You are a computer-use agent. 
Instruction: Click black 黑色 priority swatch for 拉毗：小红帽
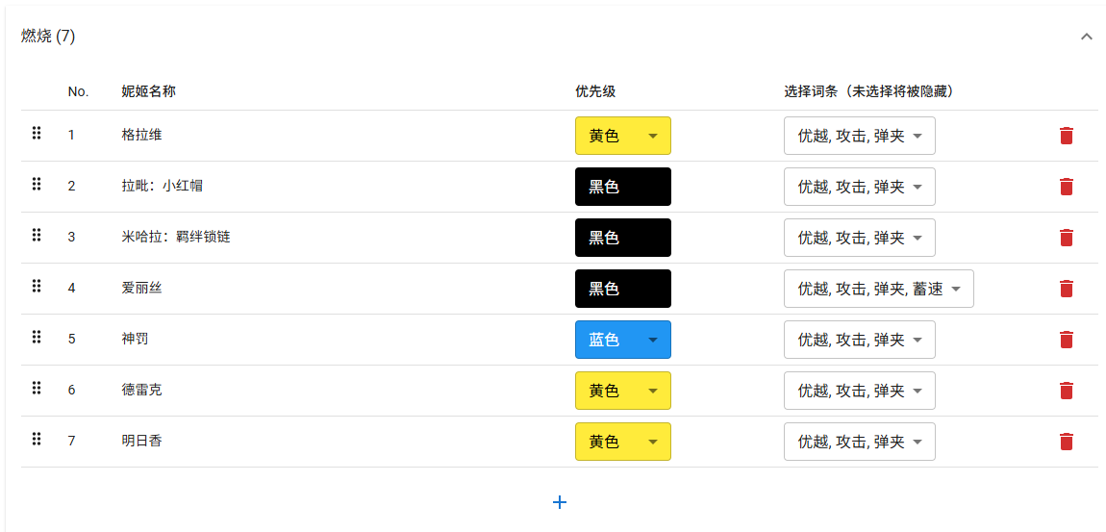pyautogui.click(x=622, y=187)
